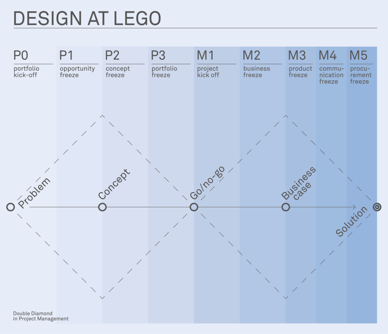The width and height of the screenshot is (388, 334).
Task: Click the Go/no-go circle marker
Action: click(194, 207)
